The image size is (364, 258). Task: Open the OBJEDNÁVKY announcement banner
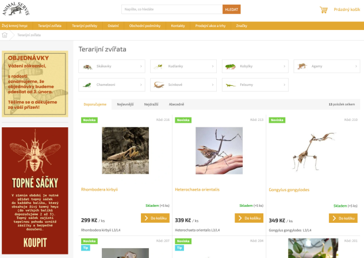pos(35,84)
